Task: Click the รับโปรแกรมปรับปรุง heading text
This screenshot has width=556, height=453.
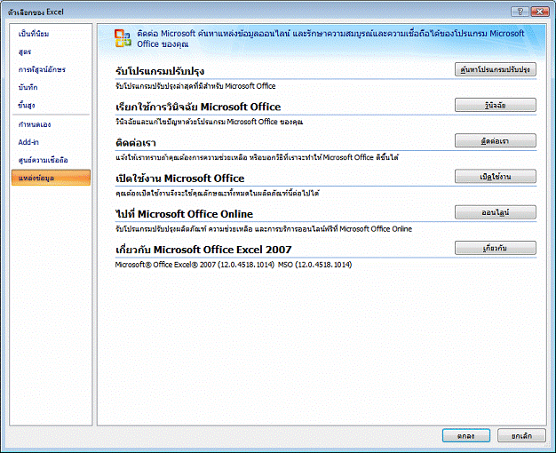Action: [160, 71]
